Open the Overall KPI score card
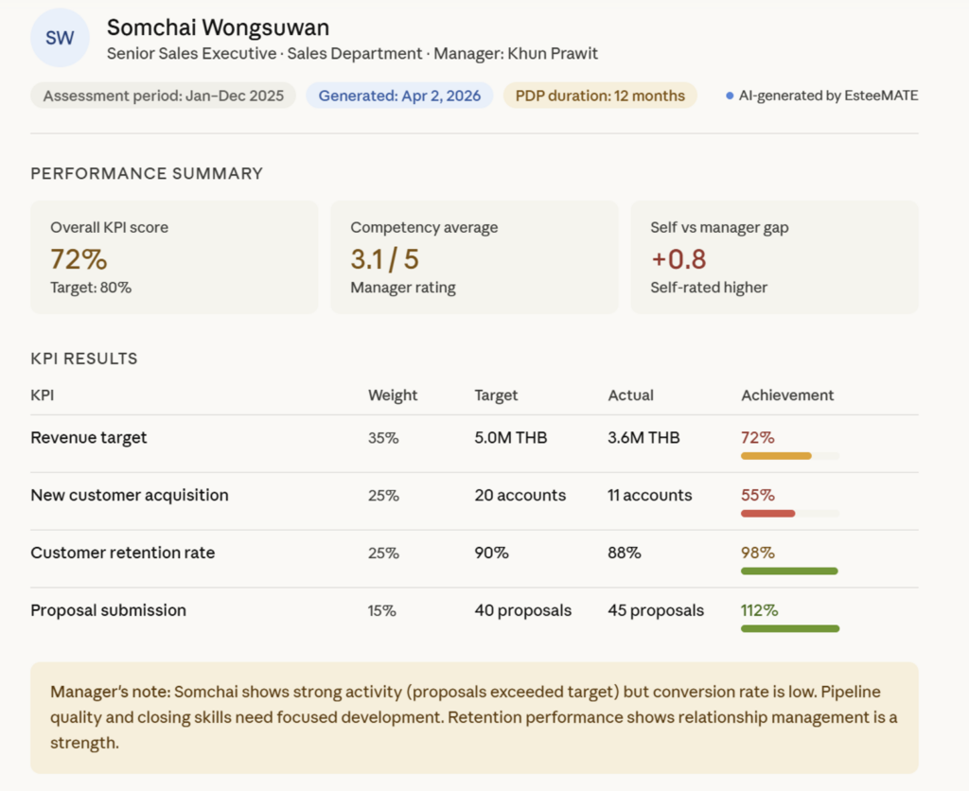The height and width of the screenshot is (791, 969). (174, 256)
